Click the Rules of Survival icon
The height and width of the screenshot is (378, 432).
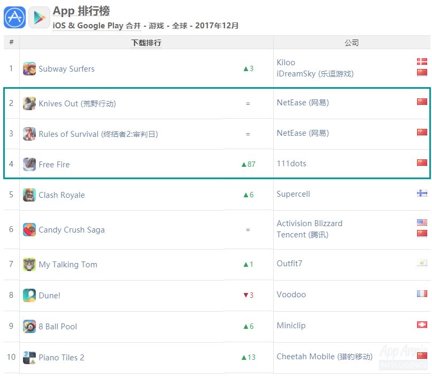(29, 134)
